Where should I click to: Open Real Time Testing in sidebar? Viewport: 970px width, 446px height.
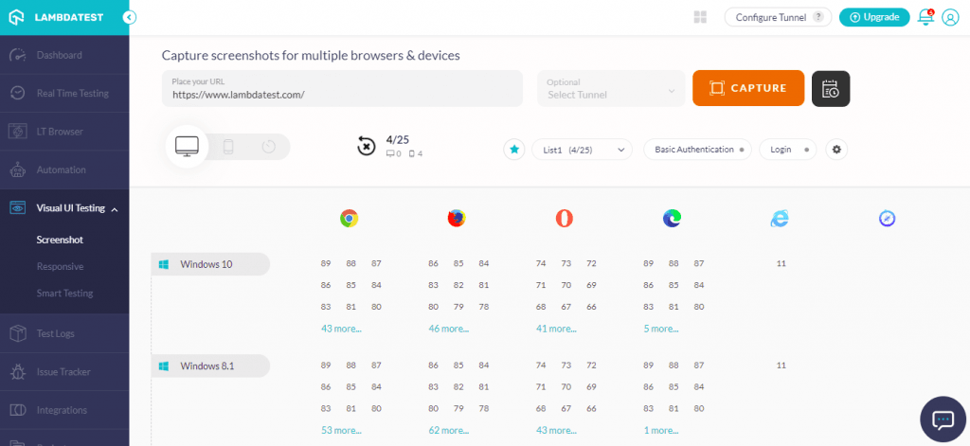tap(72, 94)
